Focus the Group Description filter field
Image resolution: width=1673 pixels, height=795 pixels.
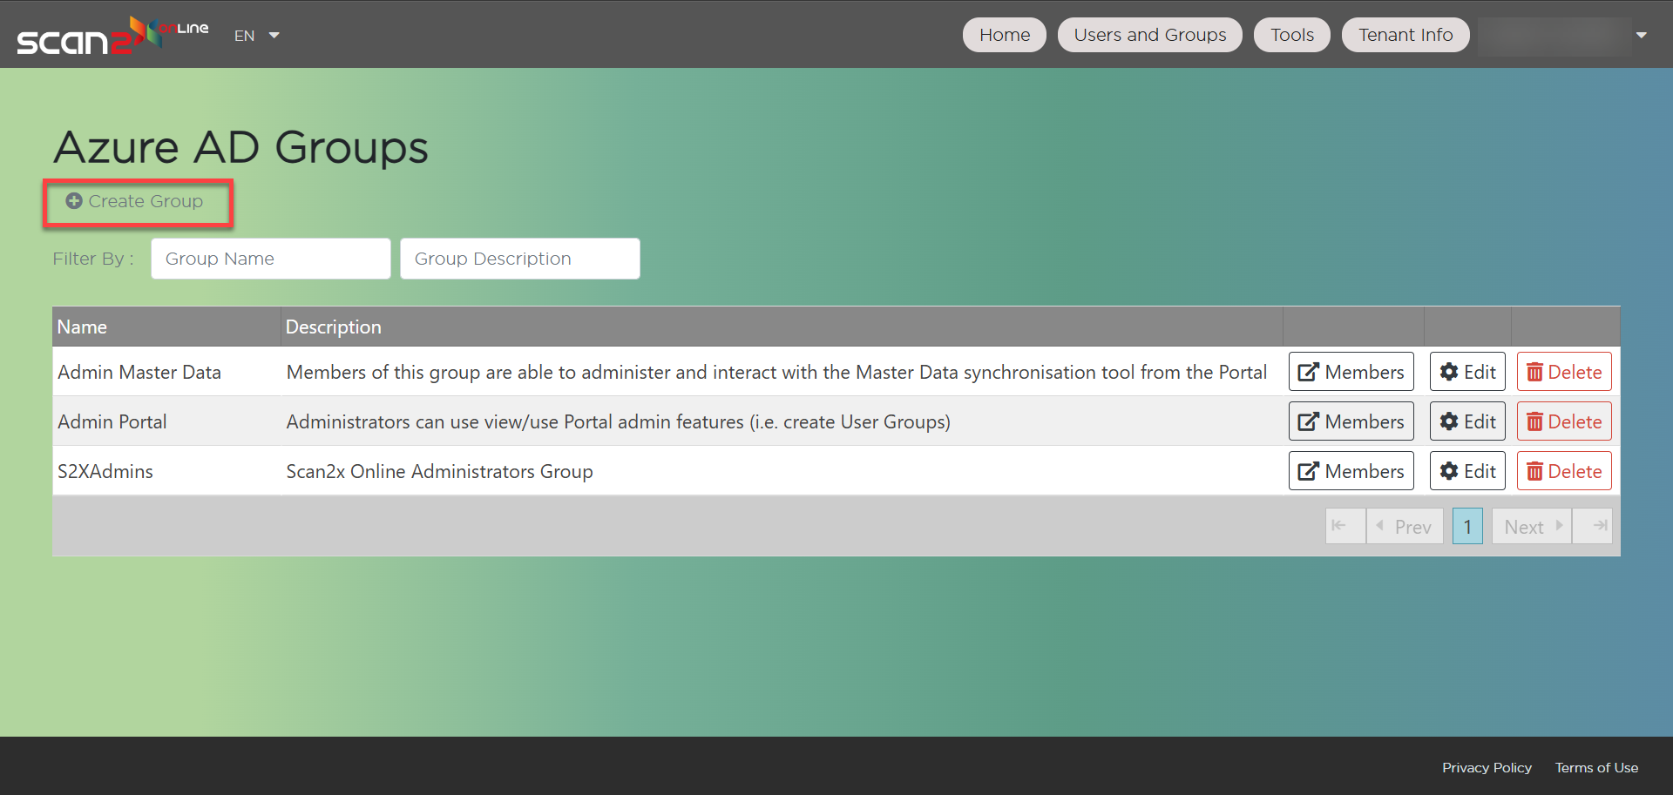point(519,259)
